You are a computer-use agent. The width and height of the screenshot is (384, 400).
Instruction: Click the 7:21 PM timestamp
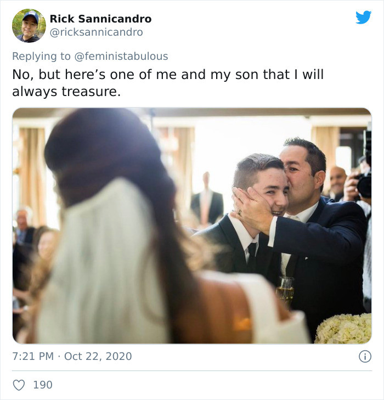click(33, 356)
